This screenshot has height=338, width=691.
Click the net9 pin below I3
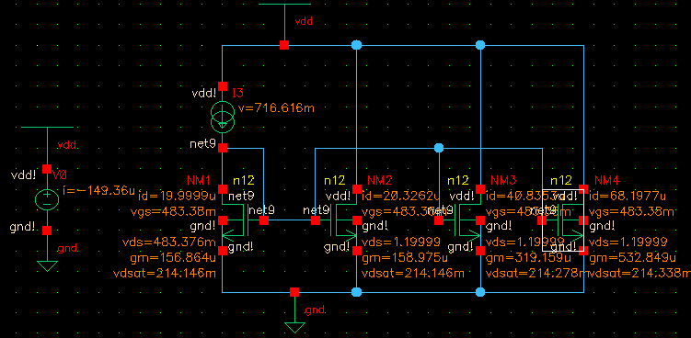pyautogui.click(x=223, y=148)
